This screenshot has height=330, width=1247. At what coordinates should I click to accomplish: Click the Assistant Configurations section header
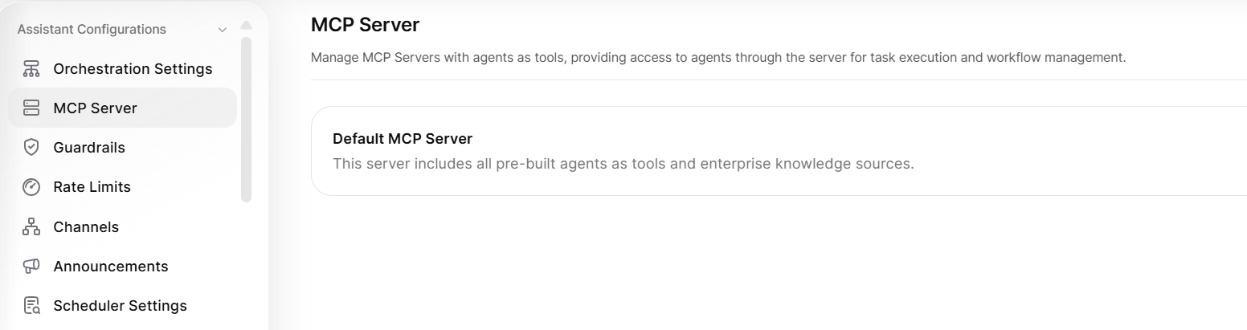[x=92, y=30]
